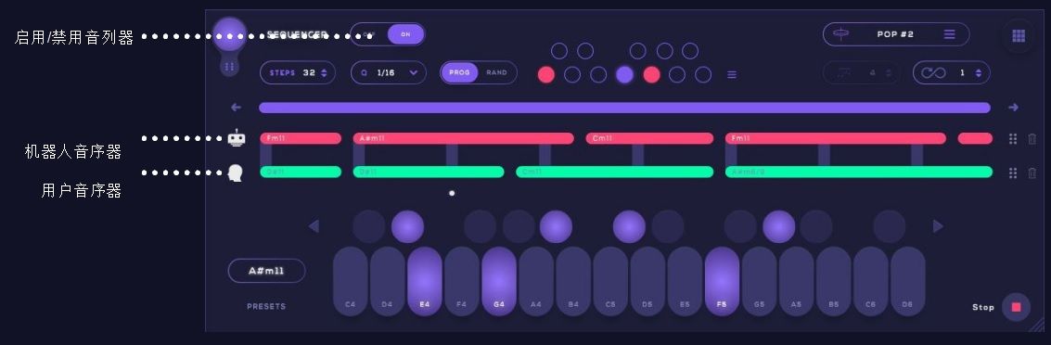The image size is (1051, 345).
Task: Open the hamburger menu beside the note circles
Action: pyautogui.click(x=732, y=74)
